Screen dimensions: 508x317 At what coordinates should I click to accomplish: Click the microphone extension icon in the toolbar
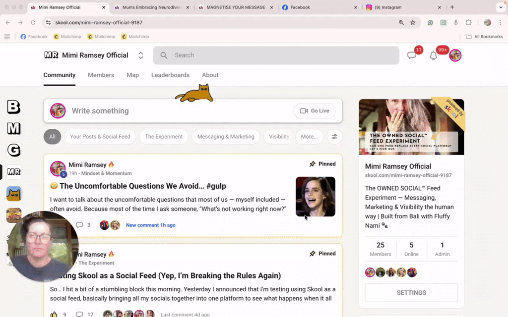pyautogui.click(x=456, y=22)
